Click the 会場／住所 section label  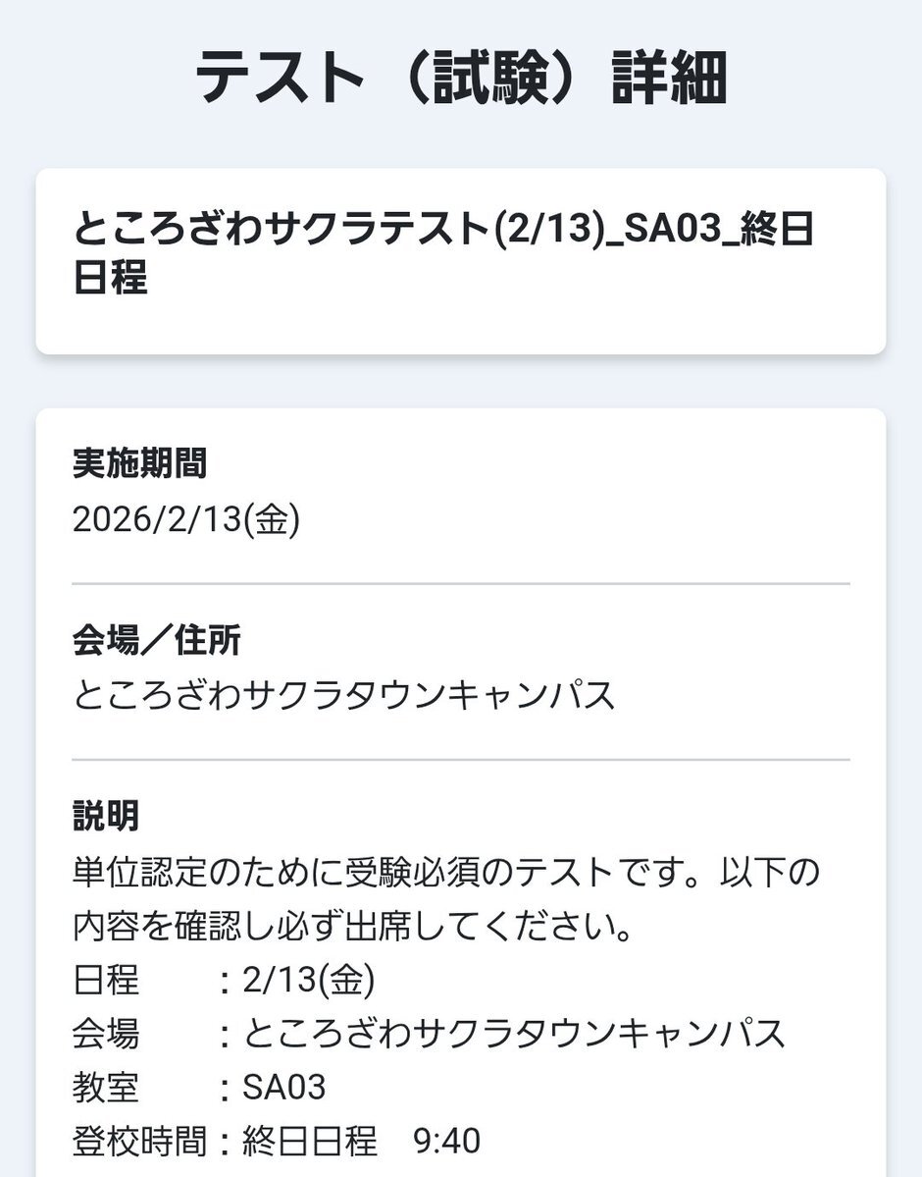pyautogui.click(x=157, y=640)
